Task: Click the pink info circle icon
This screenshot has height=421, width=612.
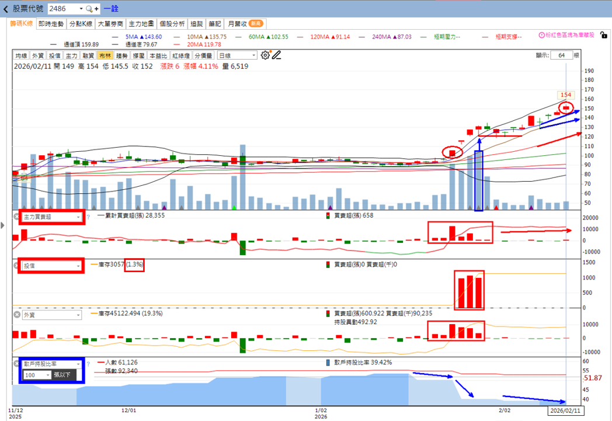Action: [x=541, y=34]
